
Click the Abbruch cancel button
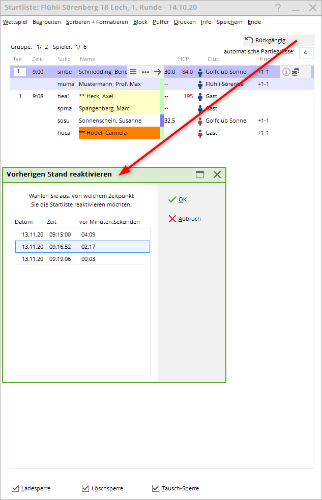[185, 219]
